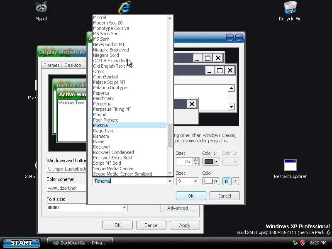Screen dimensions: 332x249
Task: Click OK in Display Properties window
Action: click(x=117, y=225)
